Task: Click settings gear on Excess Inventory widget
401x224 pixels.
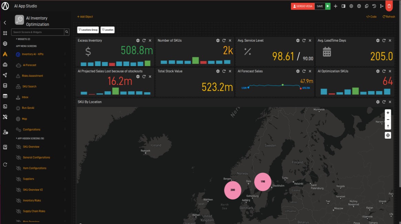Action: [138, 41]
